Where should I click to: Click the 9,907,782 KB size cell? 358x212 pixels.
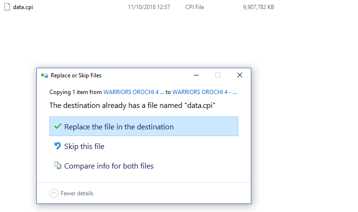click(x=258, y=7)
